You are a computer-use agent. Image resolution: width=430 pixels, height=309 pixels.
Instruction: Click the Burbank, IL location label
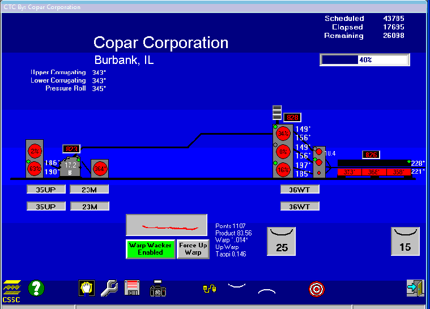tap(124, 60)
